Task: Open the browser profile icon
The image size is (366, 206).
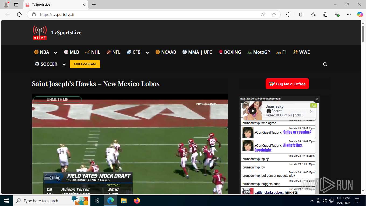Action: pos(6,5)
